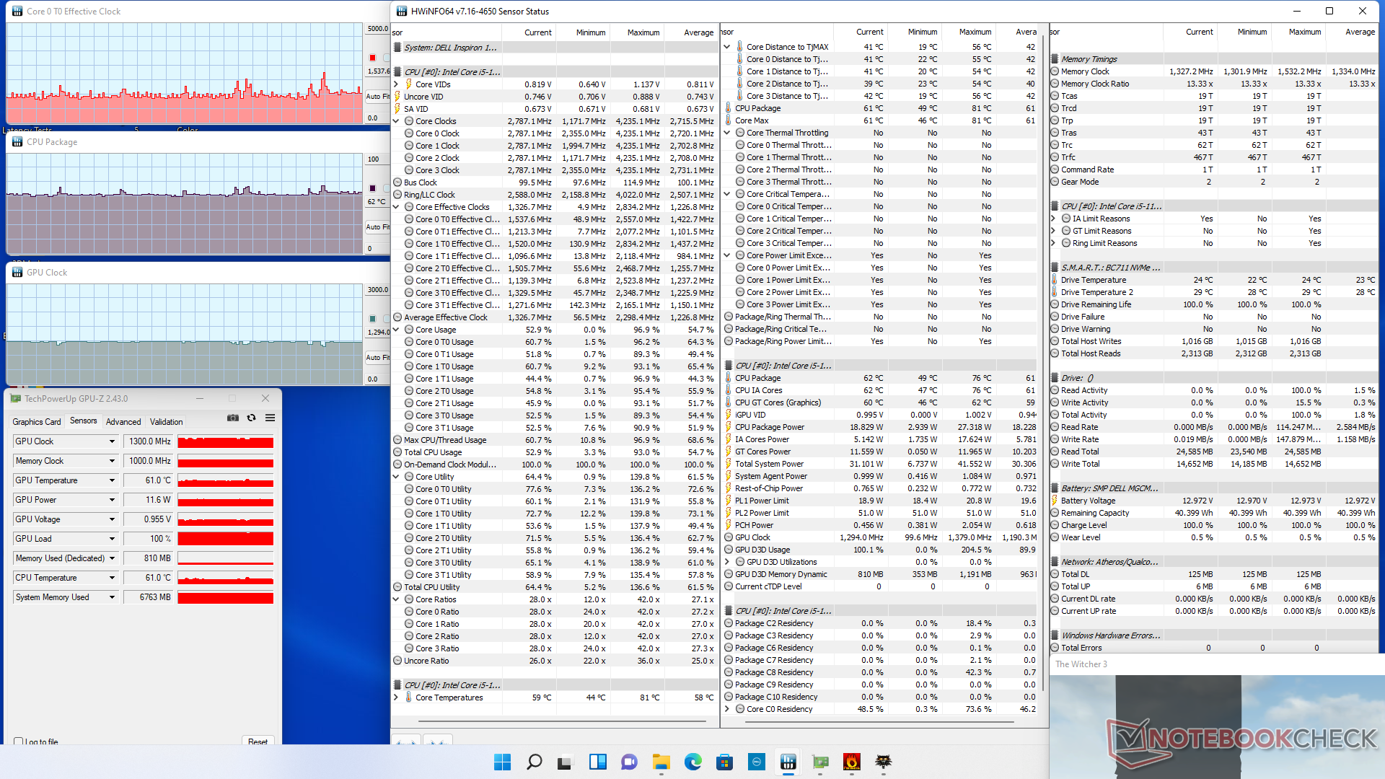Open System Memory Used dropdown
Screen dimensions: 1385x779
tap(112, 597)
